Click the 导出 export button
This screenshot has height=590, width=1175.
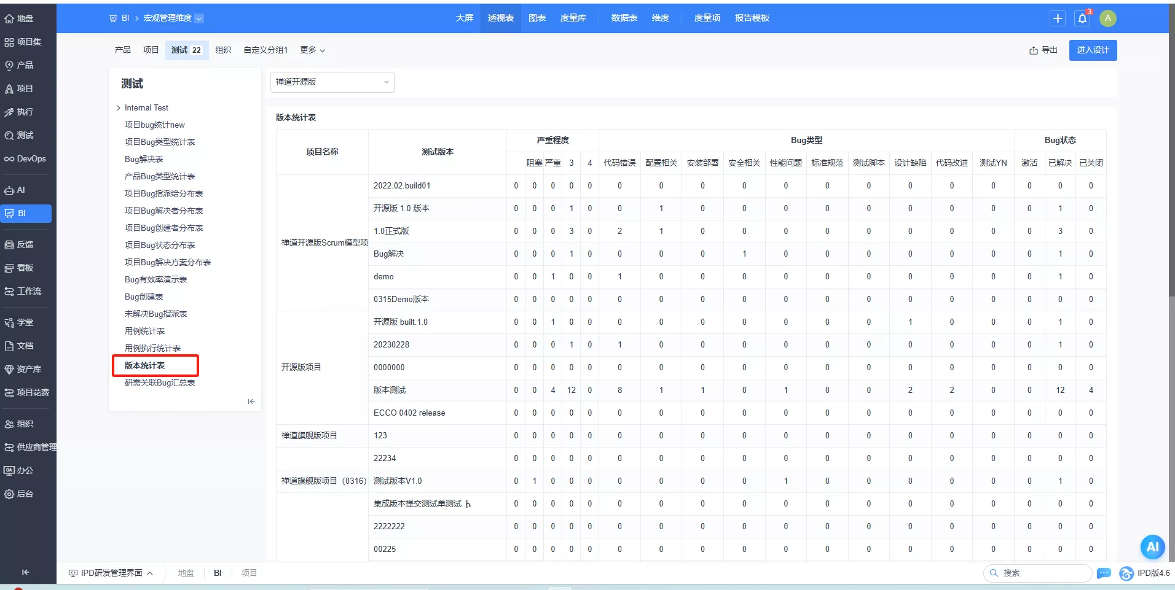click(x=1043, y=50)
